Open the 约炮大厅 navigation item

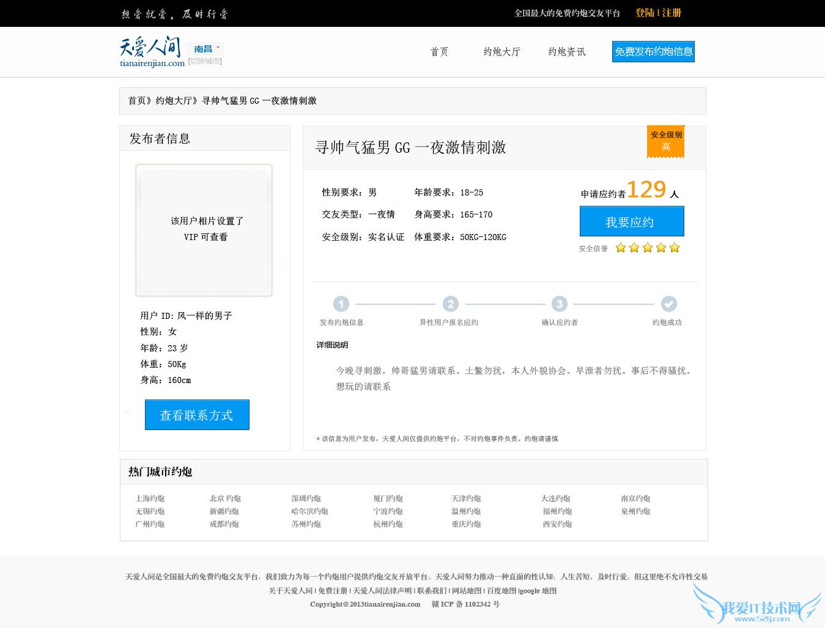pyautogui.click(x=501, y=52)
